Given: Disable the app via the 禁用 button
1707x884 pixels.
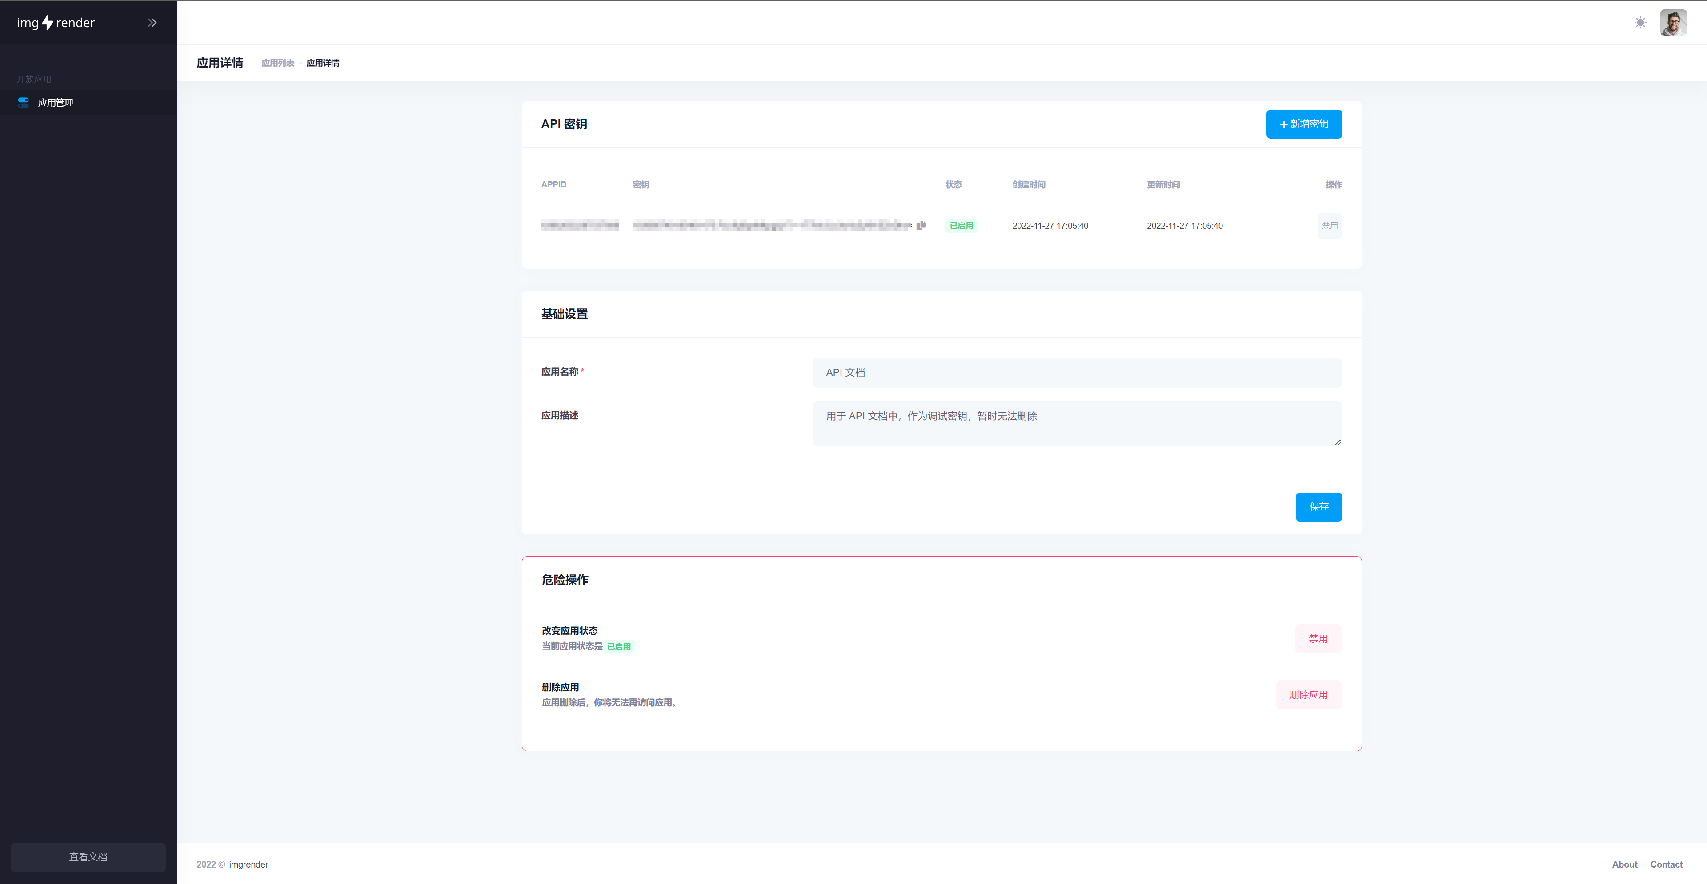Looking at the screenshot, I should click(x=1318, y=638).
